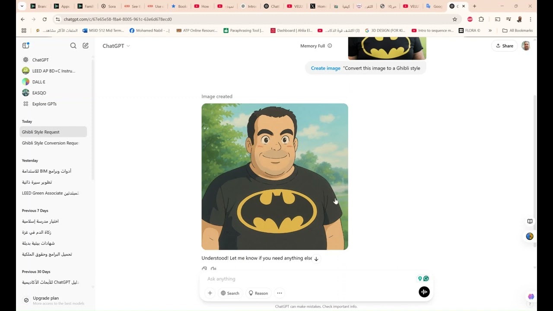Open the All Bookmarks folder
This screenshot has height=311, width=553.
click(518, 31)
